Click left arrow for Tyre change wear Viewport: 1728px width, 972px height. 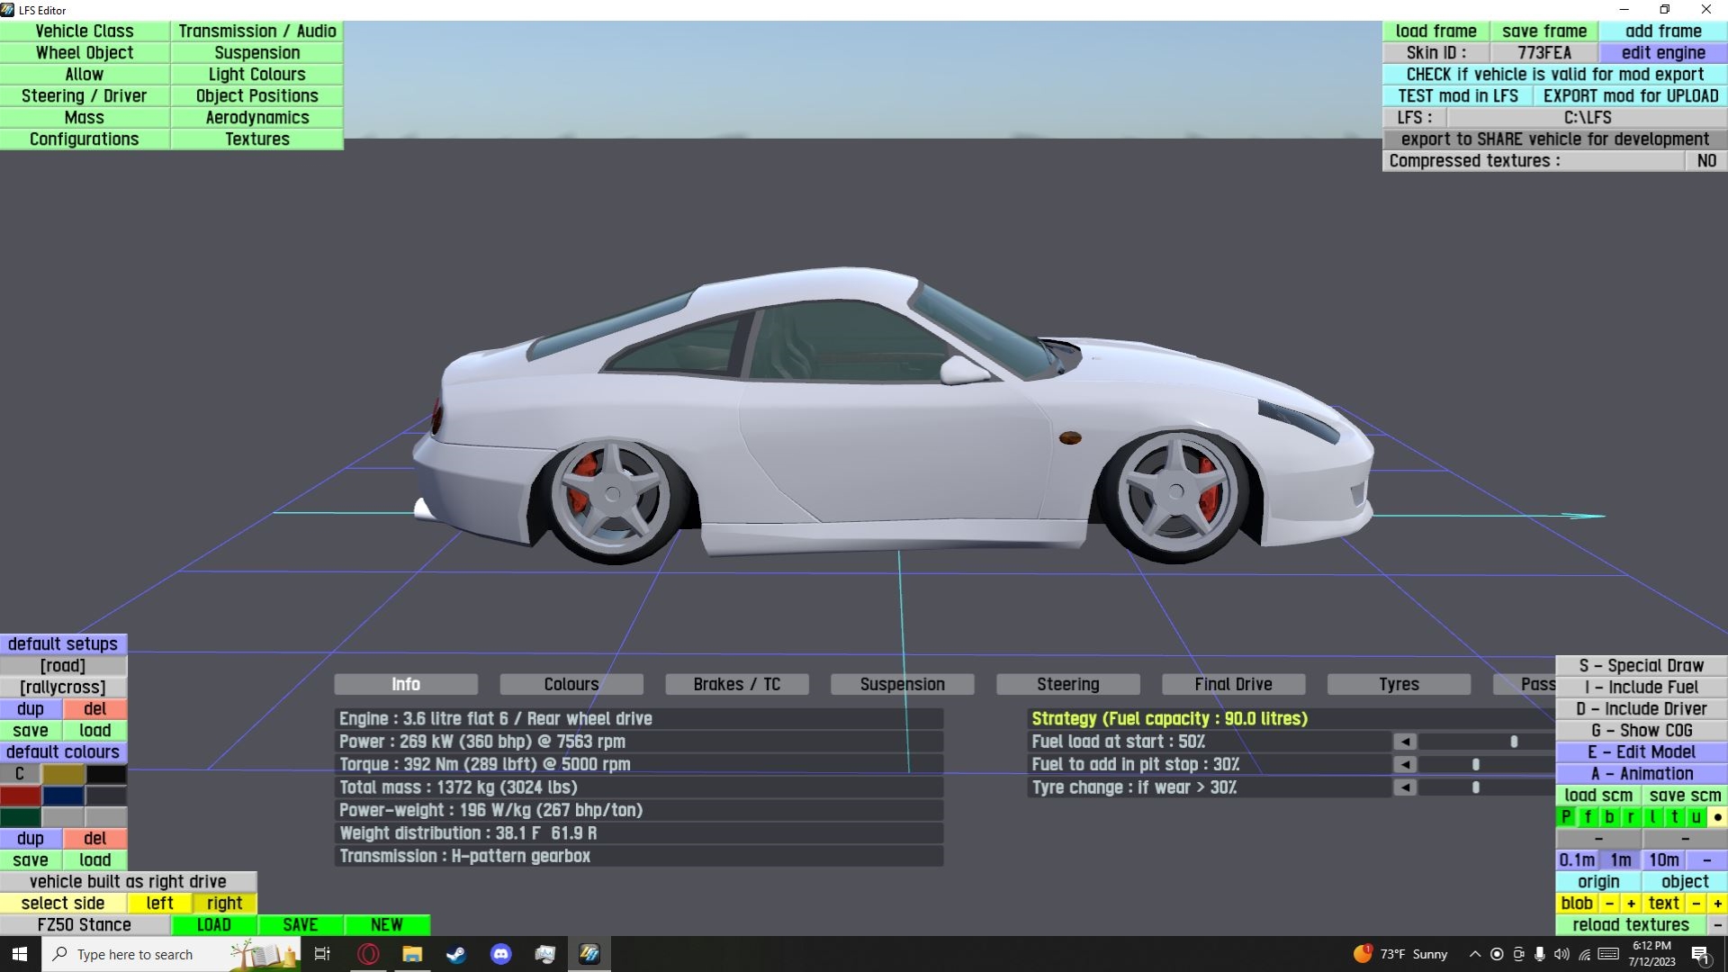tap(1405, 787)
